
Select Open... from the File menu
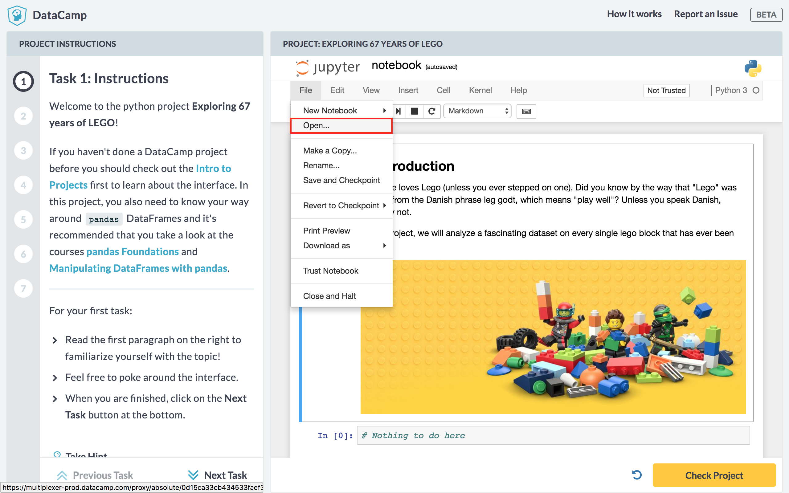tap(341, 125)
